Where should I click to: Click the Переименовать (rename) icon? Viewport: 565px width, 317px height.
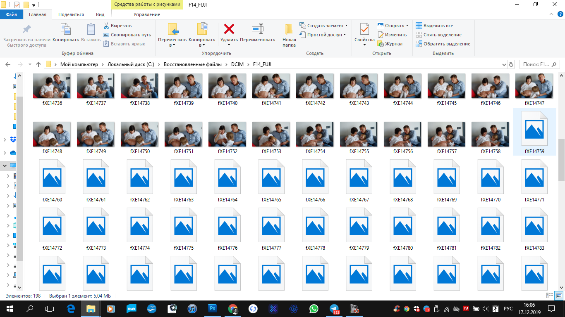pos(258,29)
